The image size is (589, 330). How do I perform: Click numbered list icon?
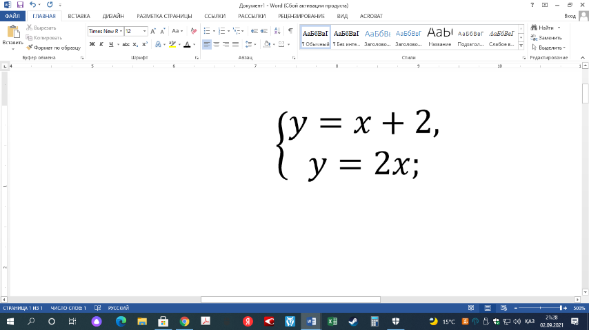click(221, 31)
